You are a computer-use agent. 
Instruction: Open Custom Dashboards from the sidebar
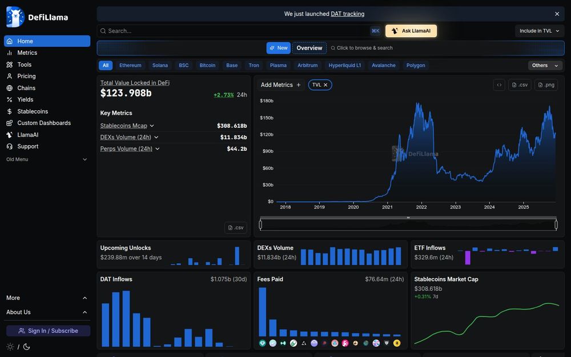(47, 123)
